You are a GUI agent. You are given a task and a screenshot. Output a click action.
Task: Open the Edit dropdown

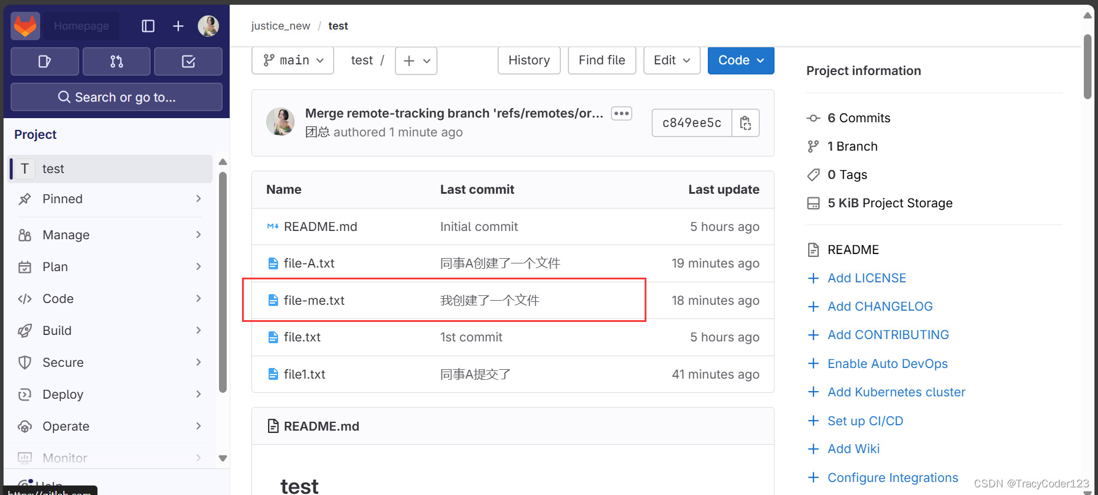pos(672,60)
